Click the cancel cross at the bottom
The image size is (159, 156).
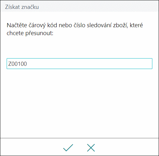point(91,147)
